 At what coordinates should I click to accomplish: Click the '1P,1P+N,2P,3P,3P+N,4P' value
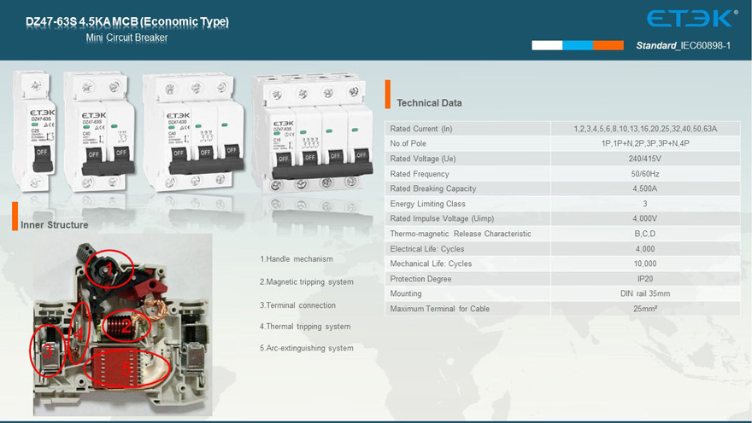click(x=645, y=143)
